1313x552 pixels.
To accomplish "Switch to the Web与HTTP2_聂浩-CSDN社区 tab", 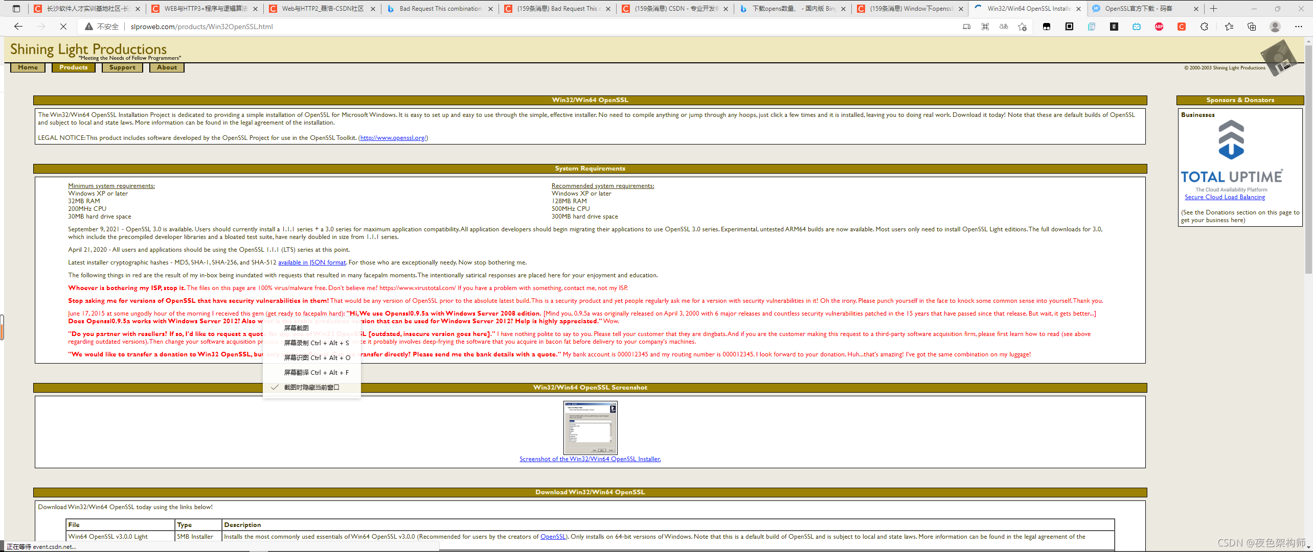I will click(x=323, y=9).
